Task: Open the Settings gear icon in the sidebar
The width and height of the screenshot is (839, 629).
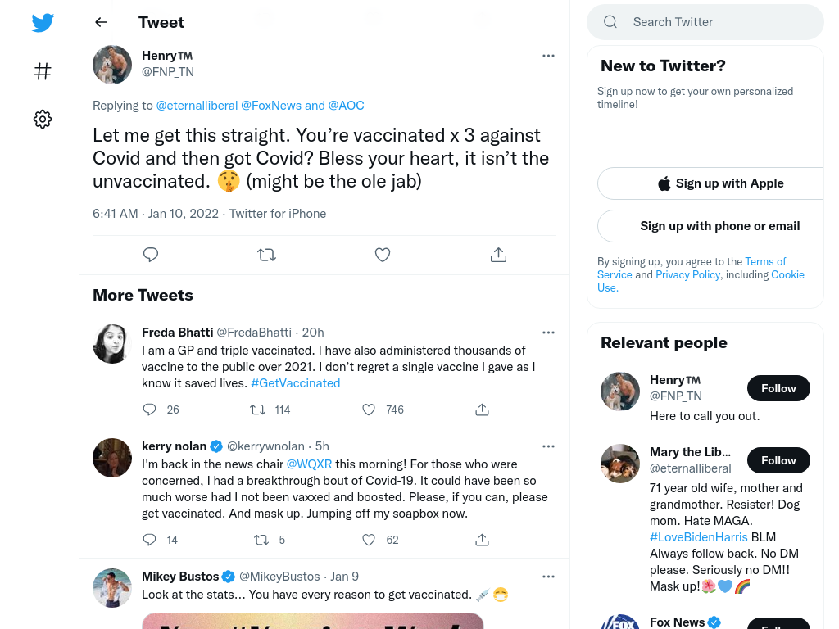Action: [43, 119]
